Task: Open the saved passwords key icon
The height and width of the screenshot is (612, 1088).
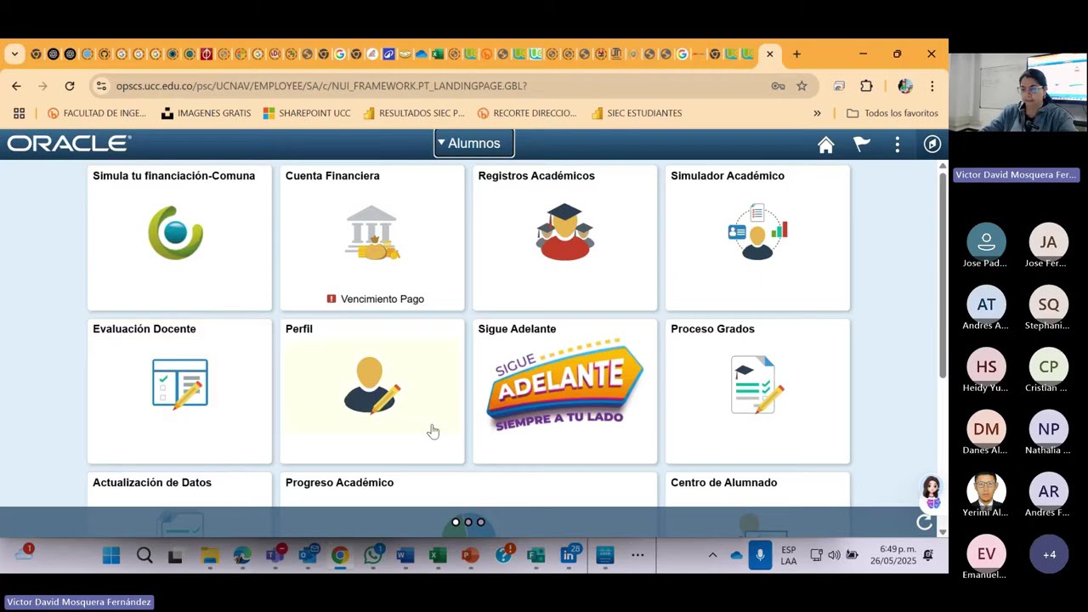Action: click(778, 86)
